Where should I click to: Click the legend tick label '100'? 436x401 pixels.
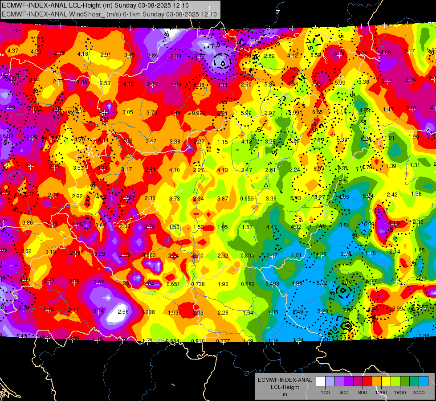tap(325, 393)
